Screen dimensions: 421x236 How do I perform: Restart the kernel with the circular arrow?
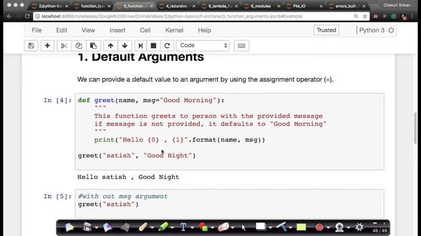click(167, 46)
